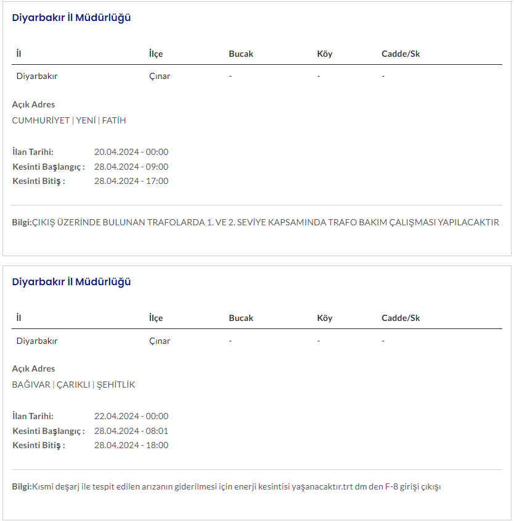Click the BAĞIVAR | ÇARIKLI | ŞEHİTLİK address text
Viewport: 514px width, 521px height.
coord(73,385)
